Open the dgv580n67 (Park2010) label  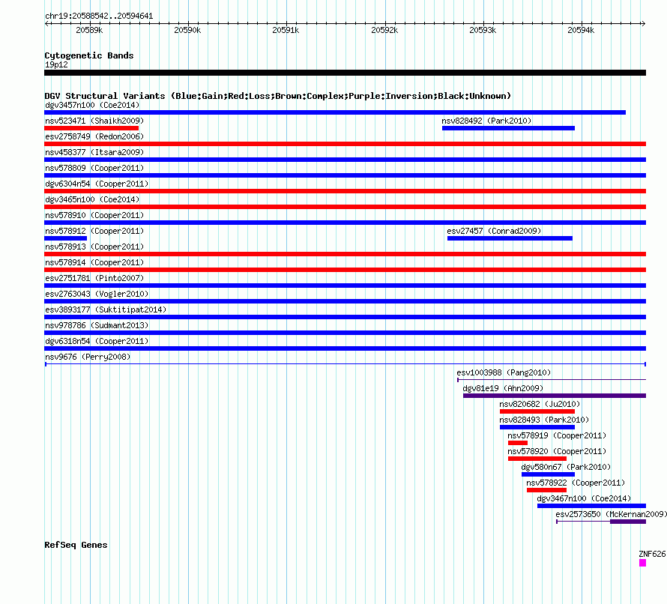566,467
